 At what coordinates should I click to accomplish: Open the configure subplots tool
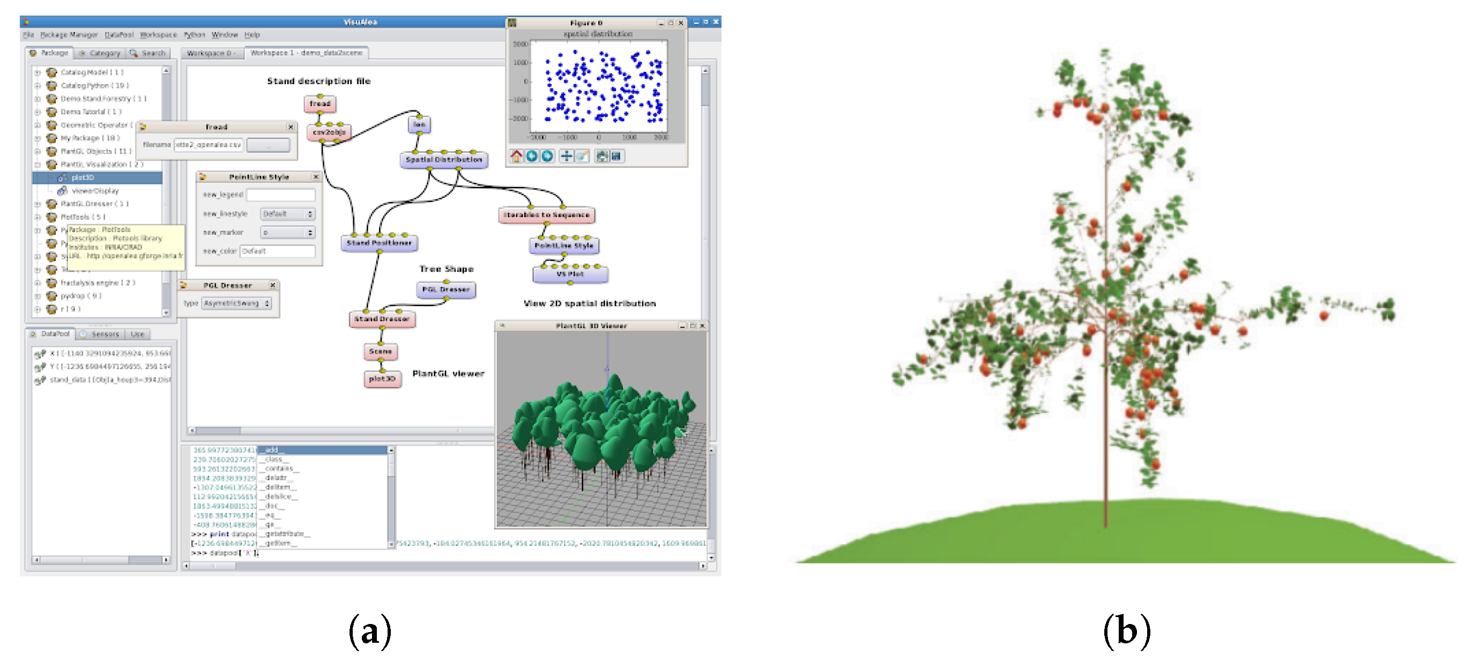tap(601, 156)
